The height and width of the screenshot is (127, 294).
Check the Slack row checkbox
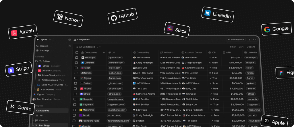tap(76, 68)
